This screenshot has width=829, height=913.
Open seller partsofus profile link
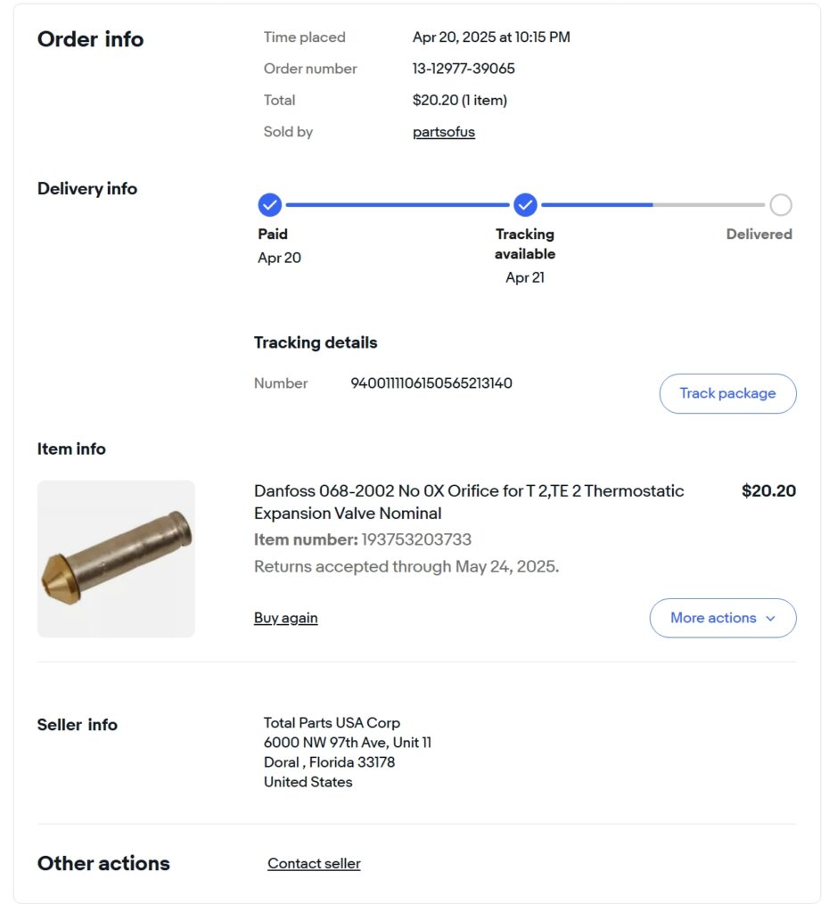click(x=444, y=132)
